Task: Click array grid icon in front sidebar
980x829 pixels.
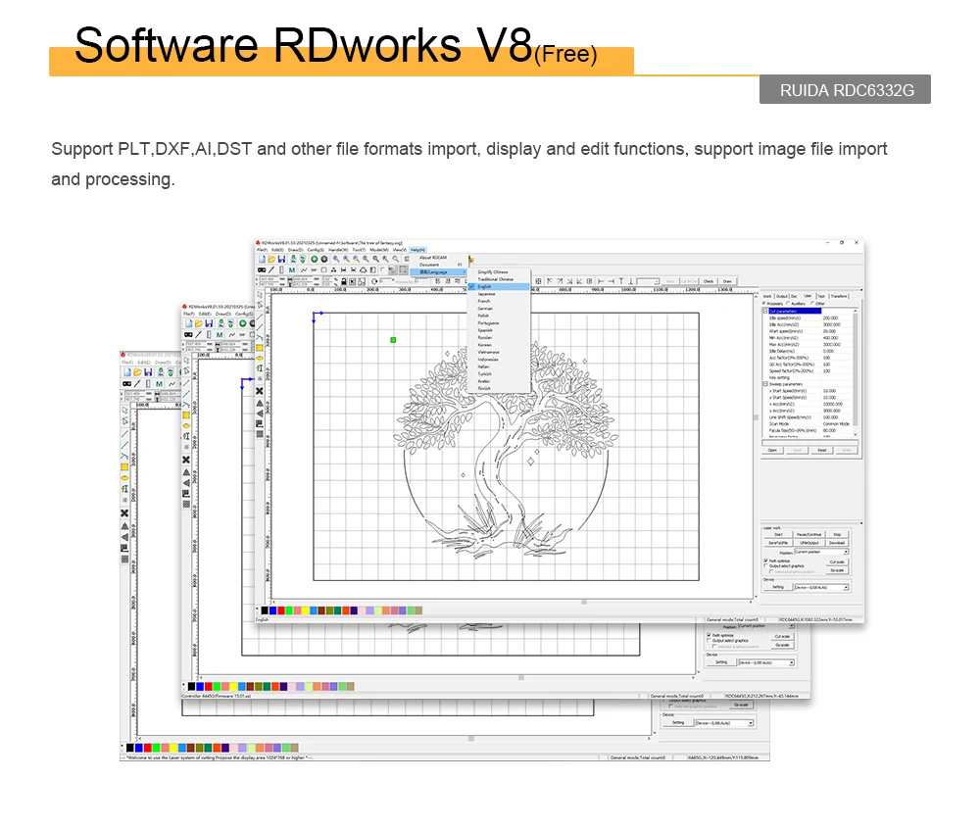Action: 260,434
